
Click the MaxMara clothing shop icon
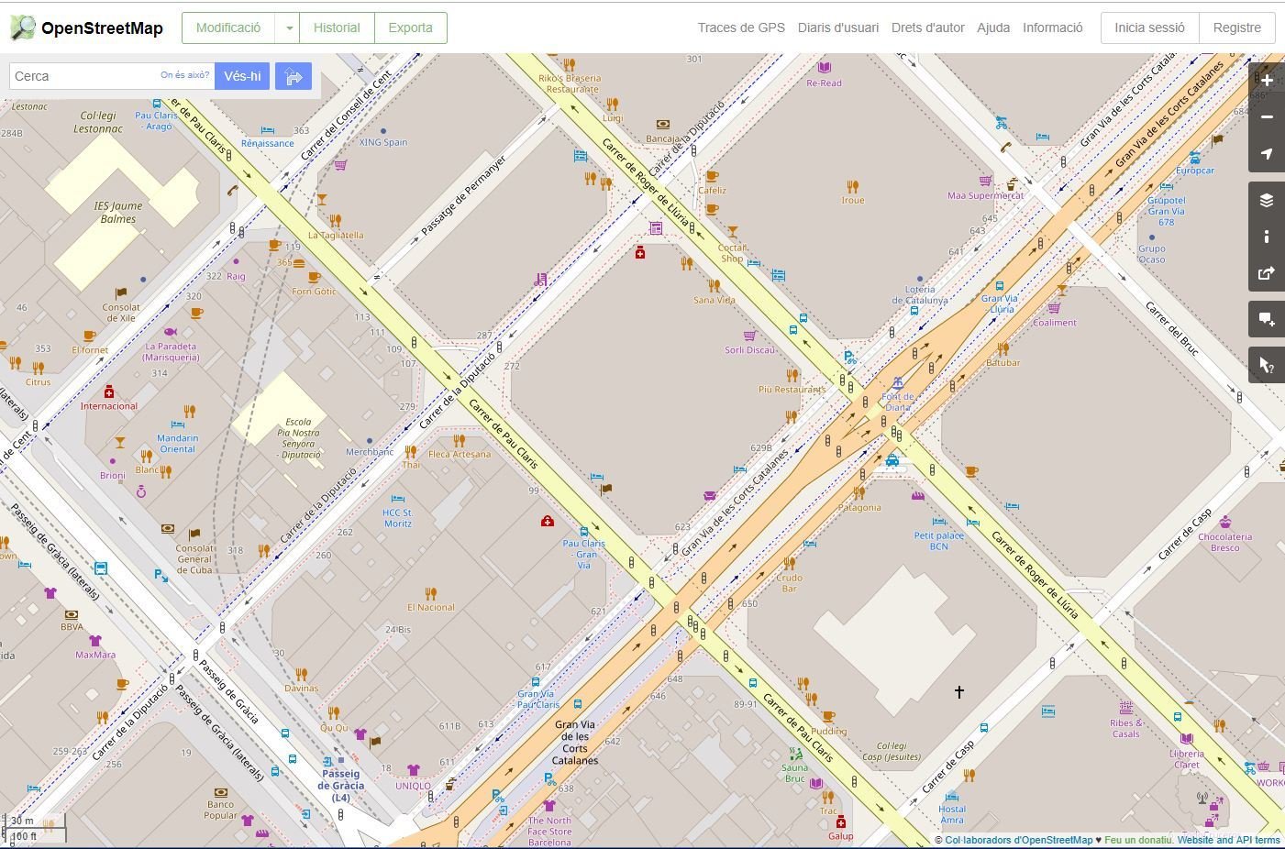pos(94,640)
